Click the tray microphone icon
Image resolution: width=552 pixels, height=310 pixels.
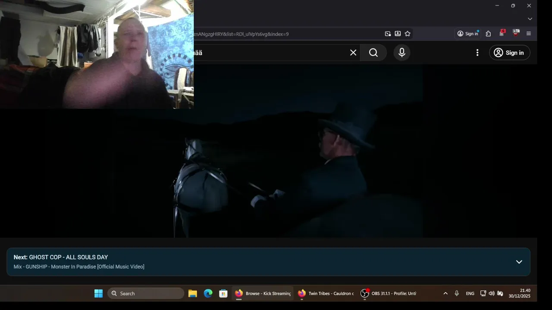tap(457, 293)
